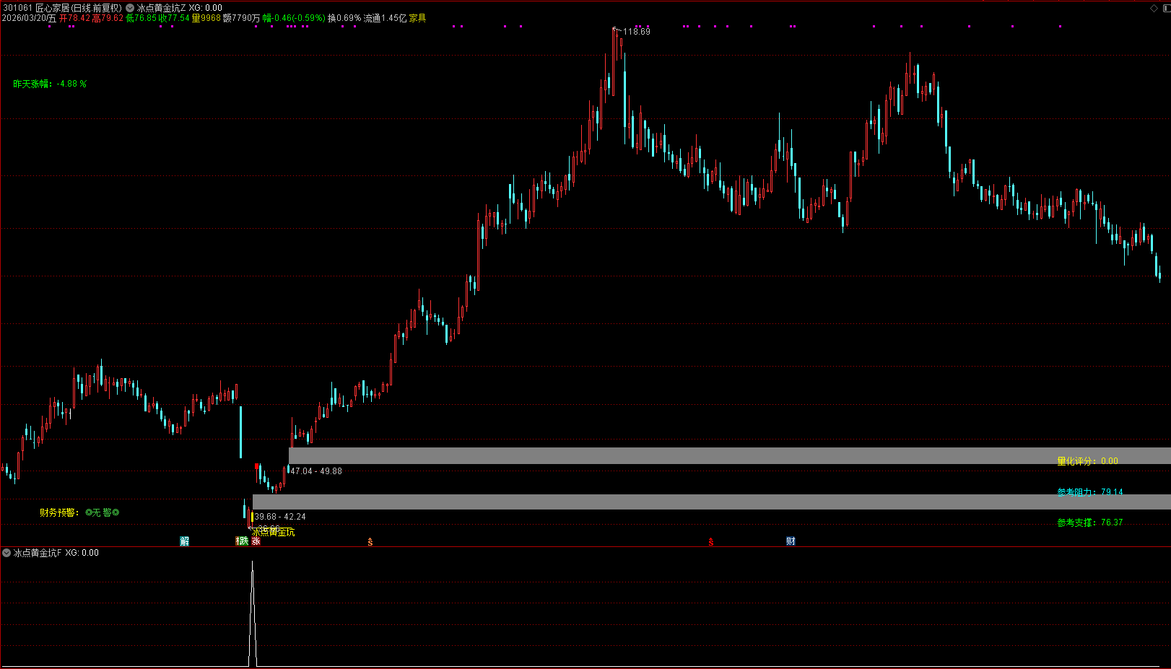
Task: Click the 39.68 - 42.24 range label
Action: 280,517
